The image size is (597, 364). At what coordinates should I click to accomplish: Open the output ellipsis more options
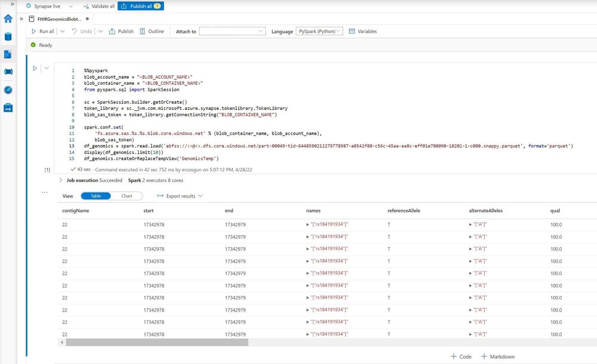45,193
